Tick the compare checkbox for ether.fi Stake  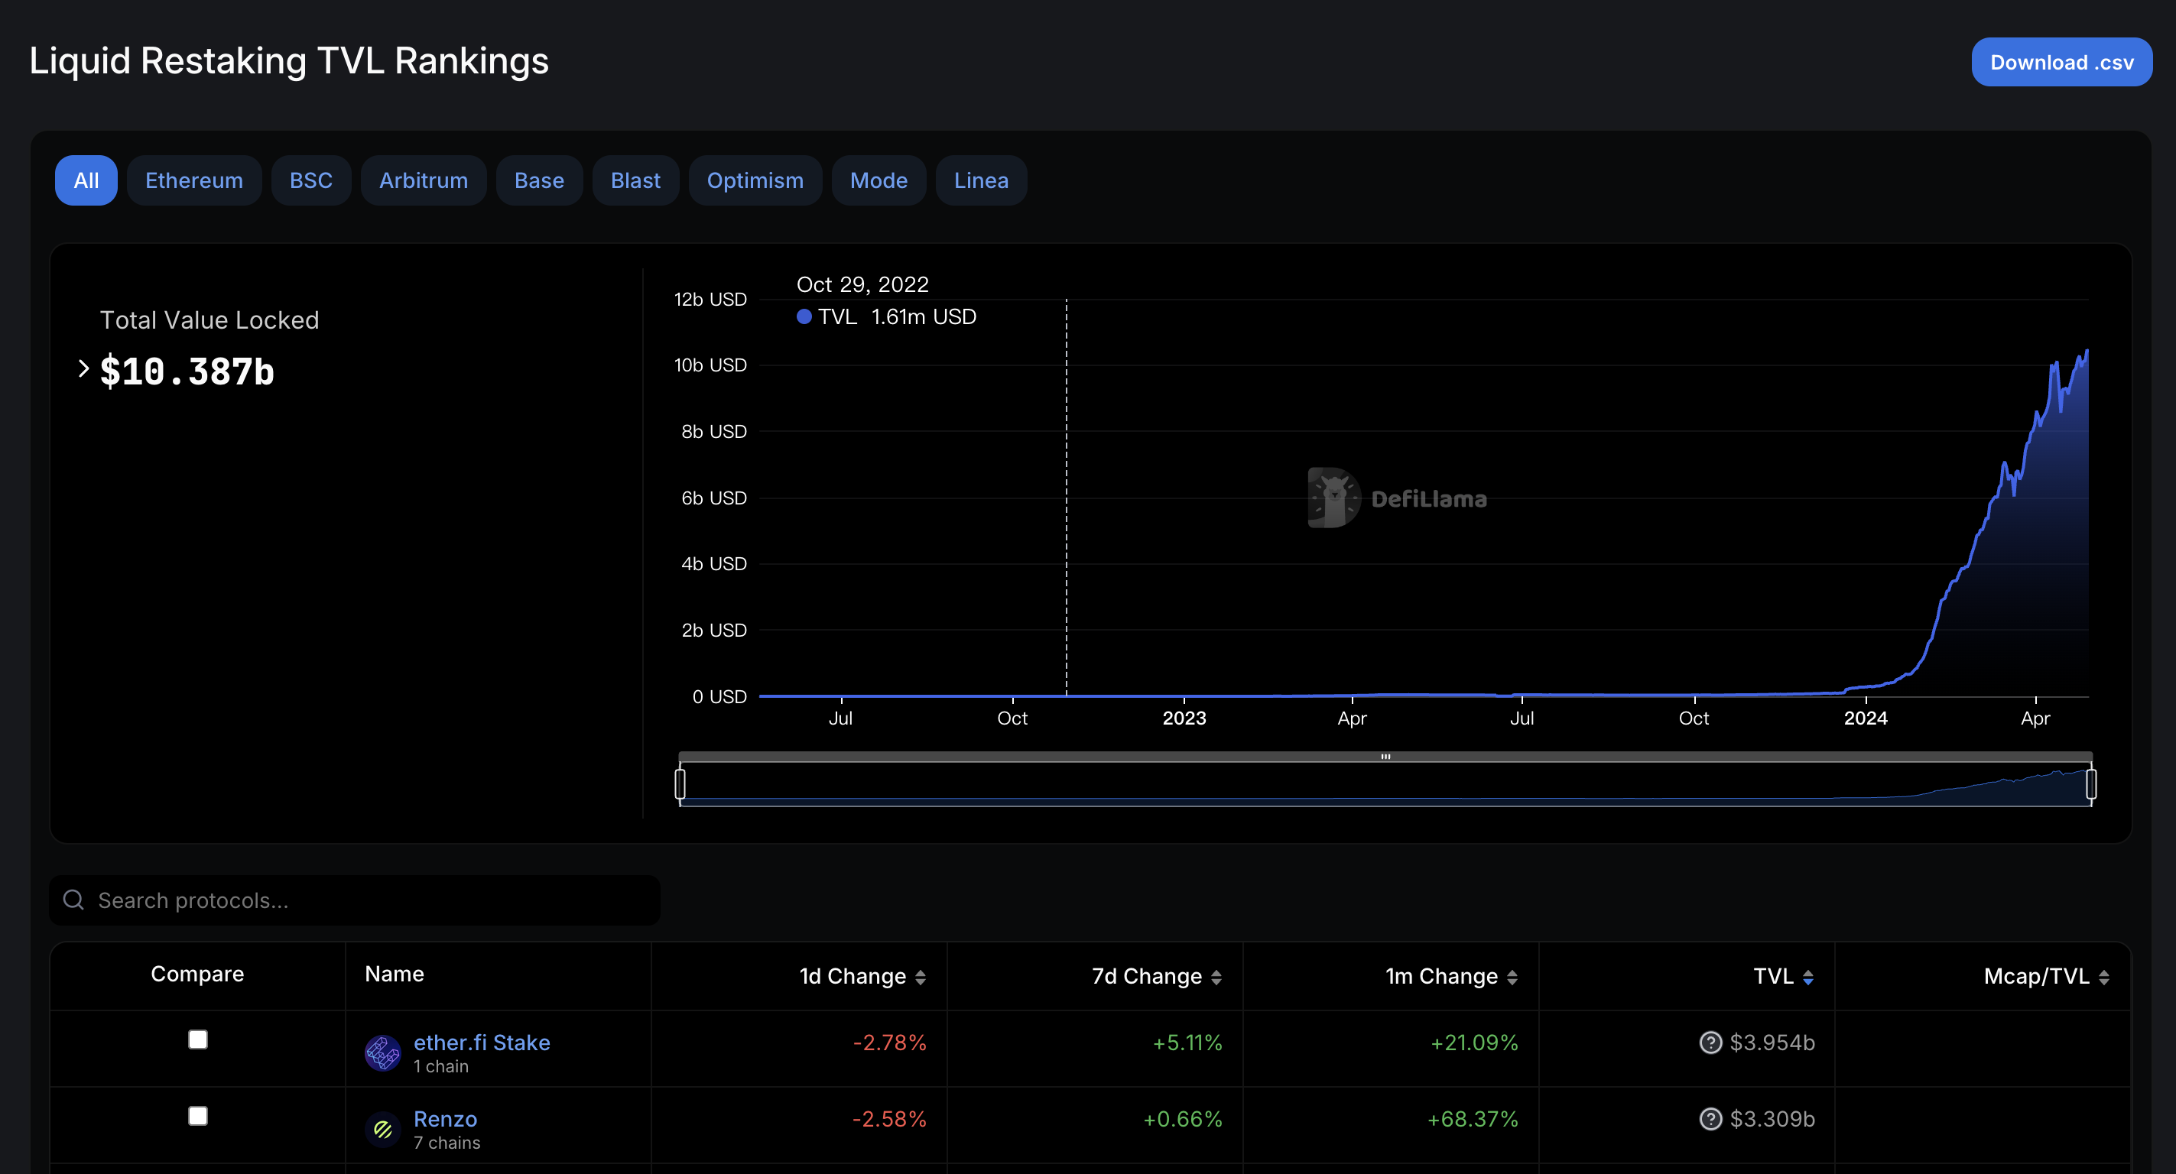[198, 1039]
